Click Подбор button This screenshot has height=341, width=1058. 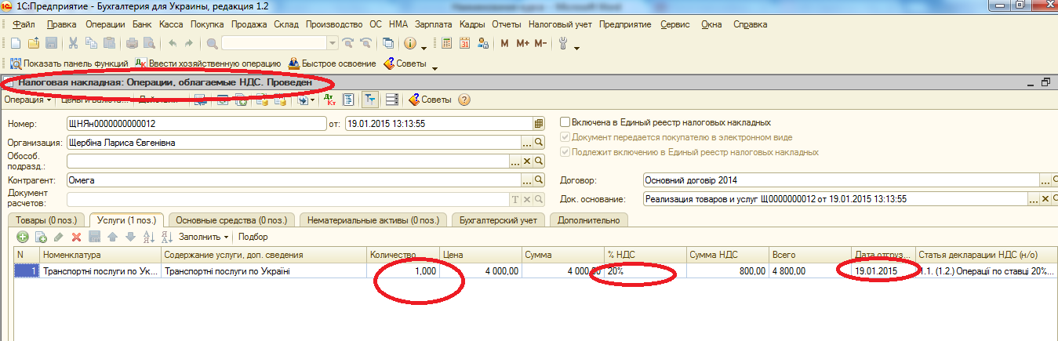pos(253,237)
